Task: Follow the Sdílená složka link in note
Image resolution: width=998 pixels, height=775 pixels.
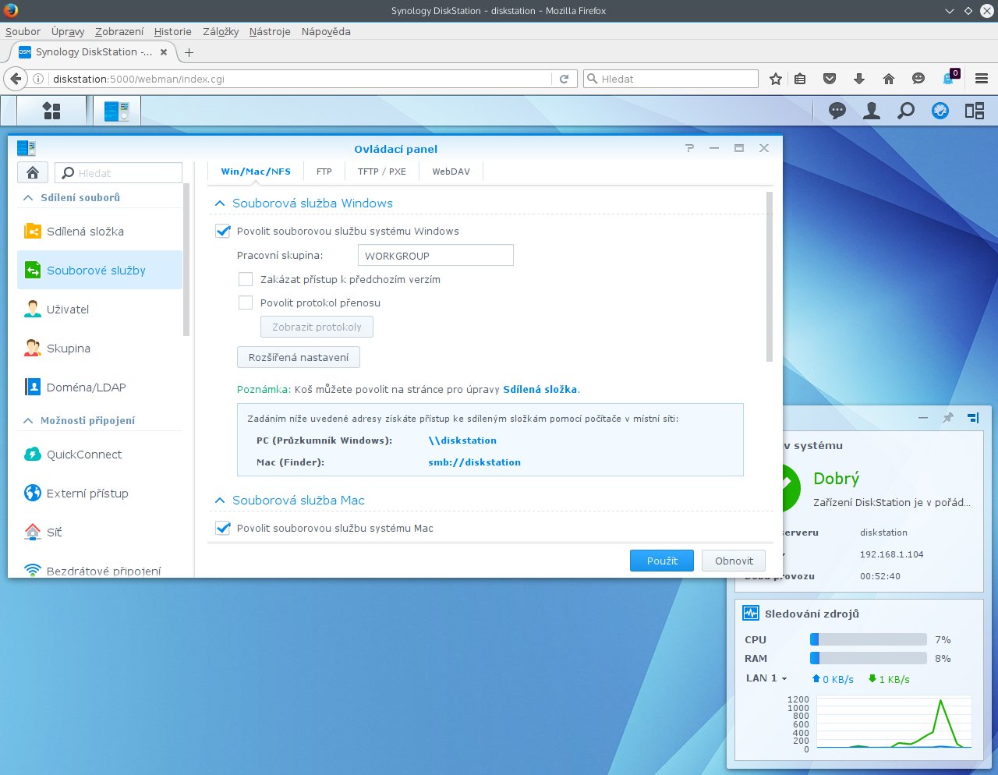Action: click(540, 389)
